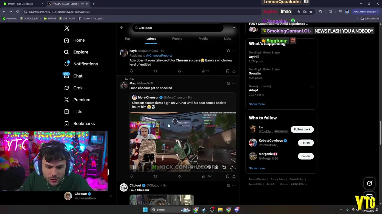Click Grok explain icon on Cliploot's tweet

[228, 185]
